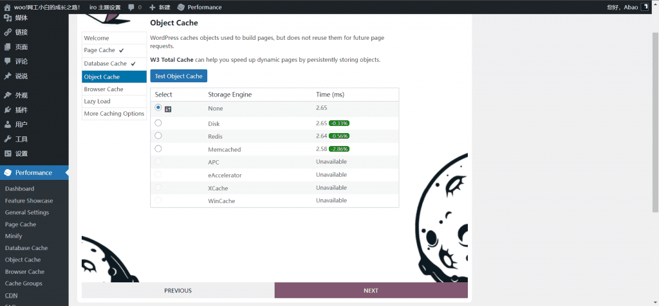Open Appearance via the paintbrush icon
Viewport: 659px width, 306px height.
coord(8,95)
